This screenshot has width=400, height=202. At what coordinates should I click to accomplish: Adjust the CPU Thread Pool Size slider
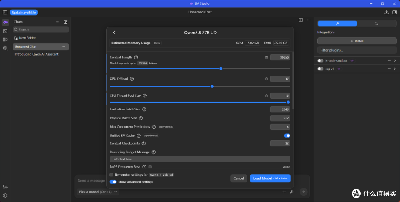[288, 102]
